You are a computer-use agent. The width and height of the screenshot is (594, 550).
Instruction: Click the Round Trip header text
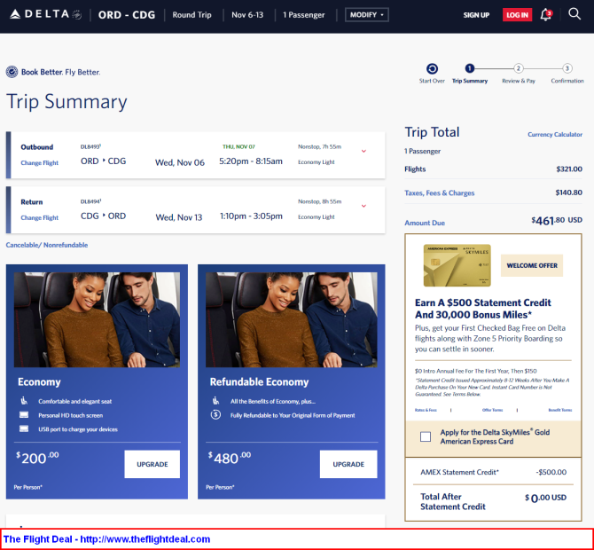coord(191,15)
